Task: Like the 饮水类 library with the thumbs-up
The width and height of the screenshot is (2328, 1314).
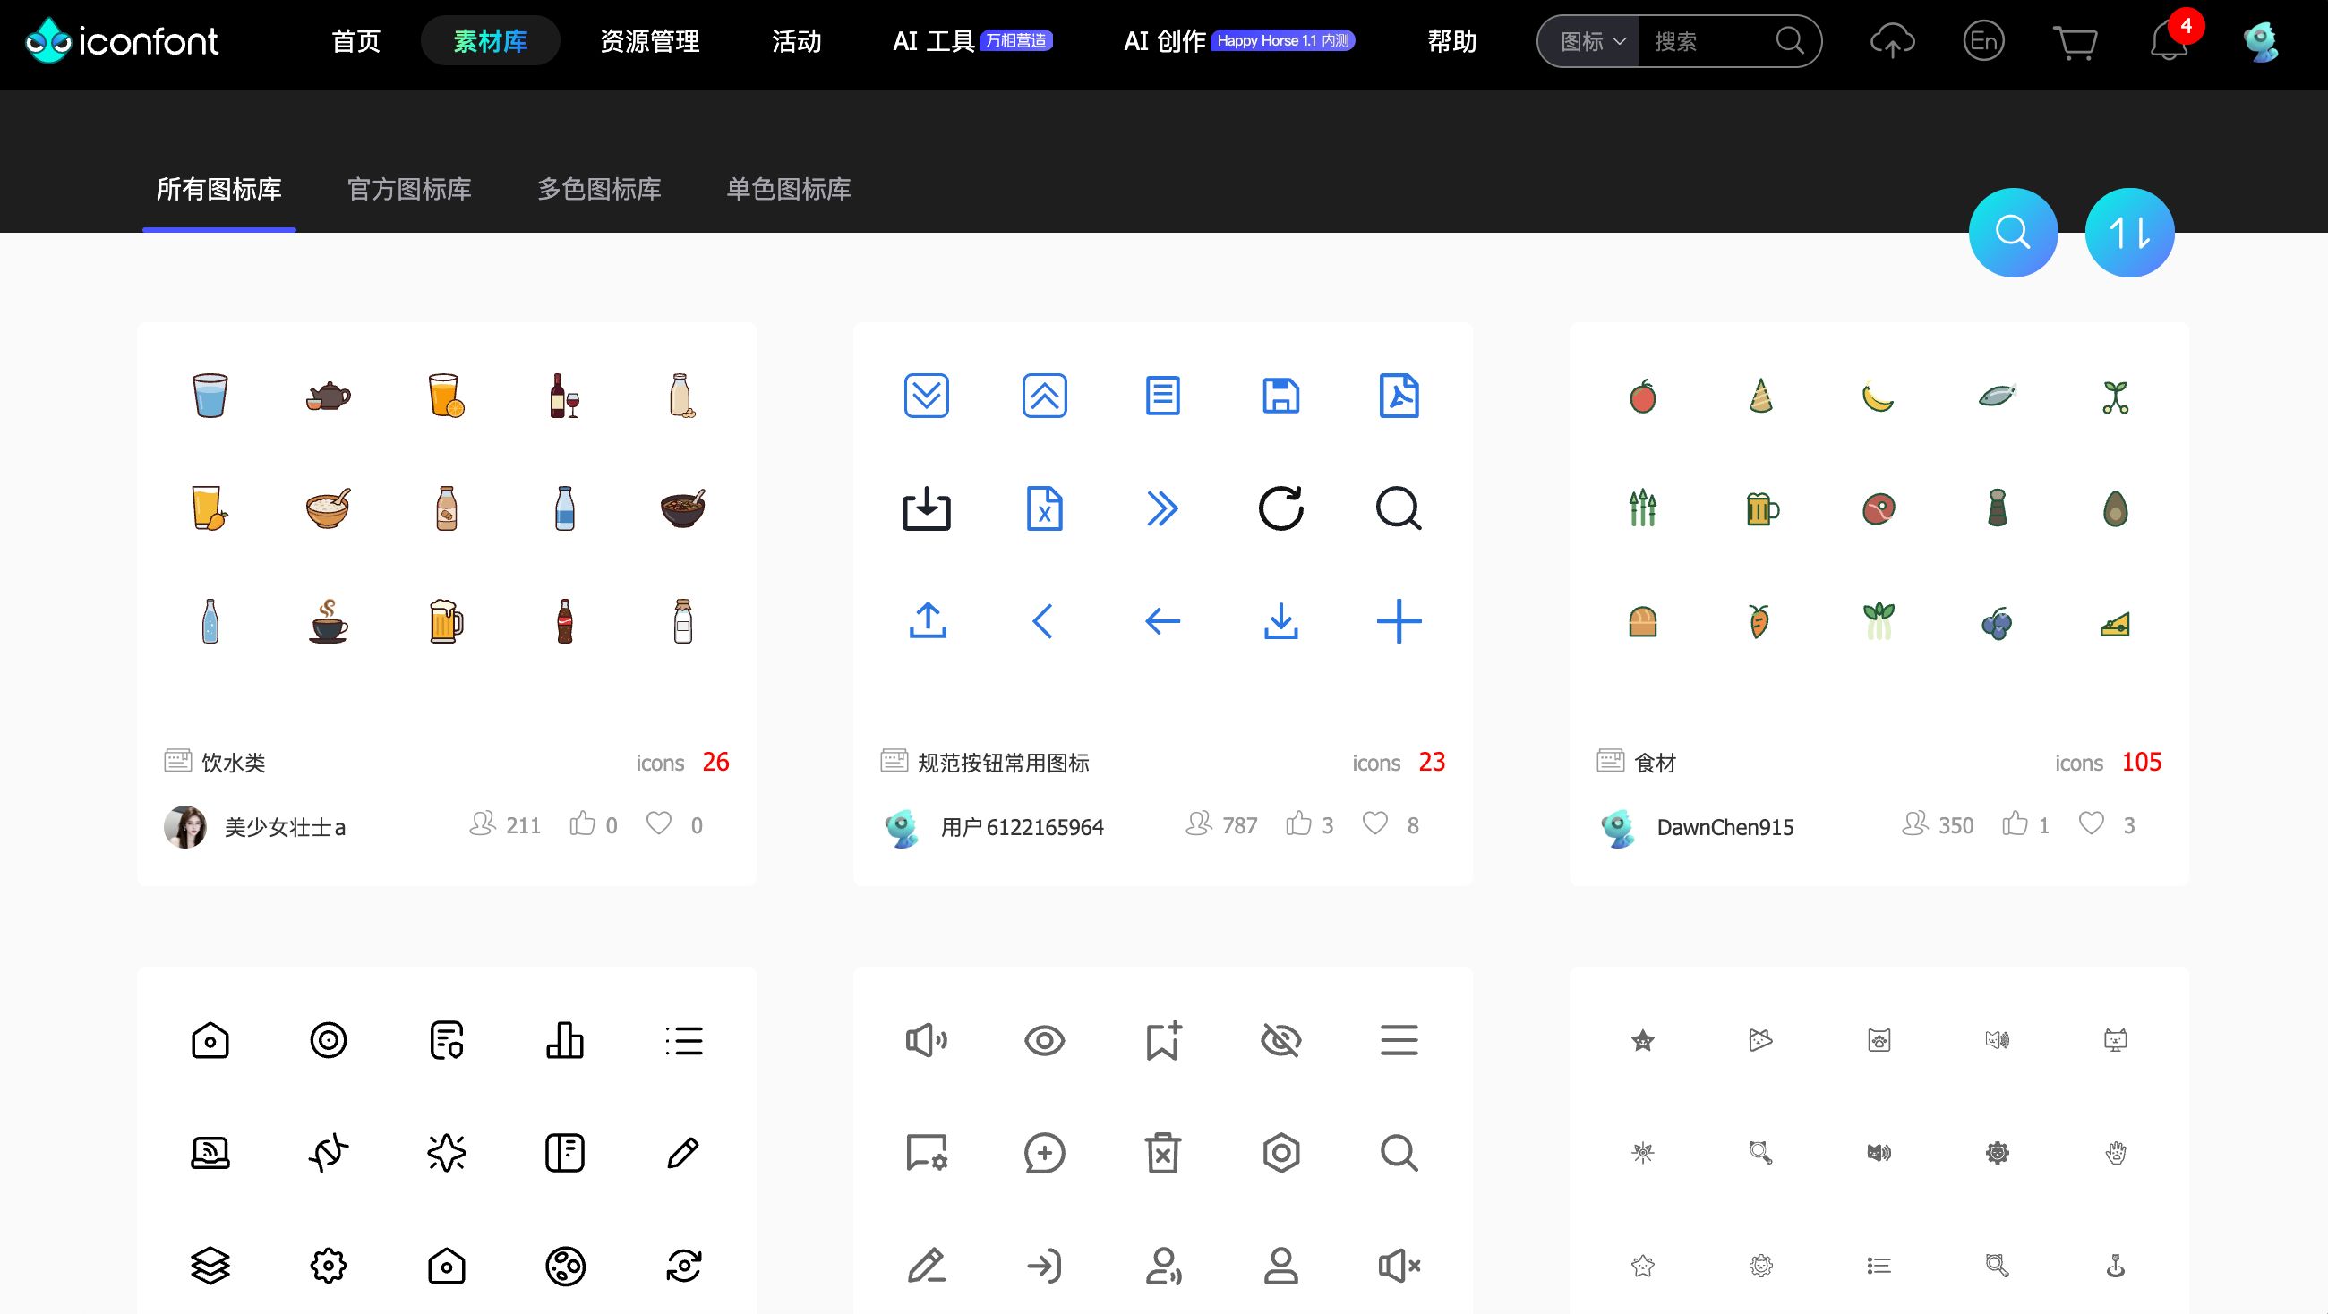Action: pos(583,823)
